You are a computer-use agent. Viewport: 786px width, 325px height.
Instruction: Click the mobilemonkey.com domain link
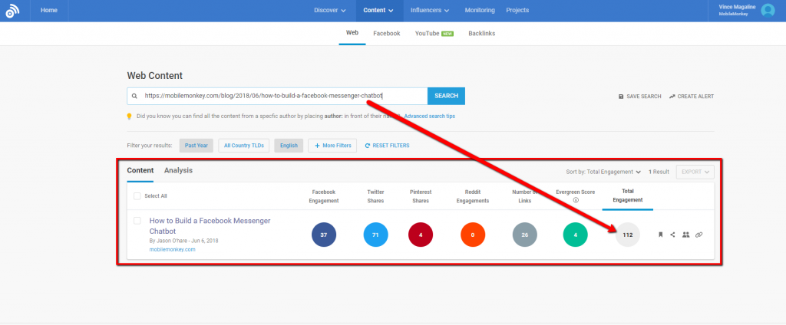pos(173,249)
